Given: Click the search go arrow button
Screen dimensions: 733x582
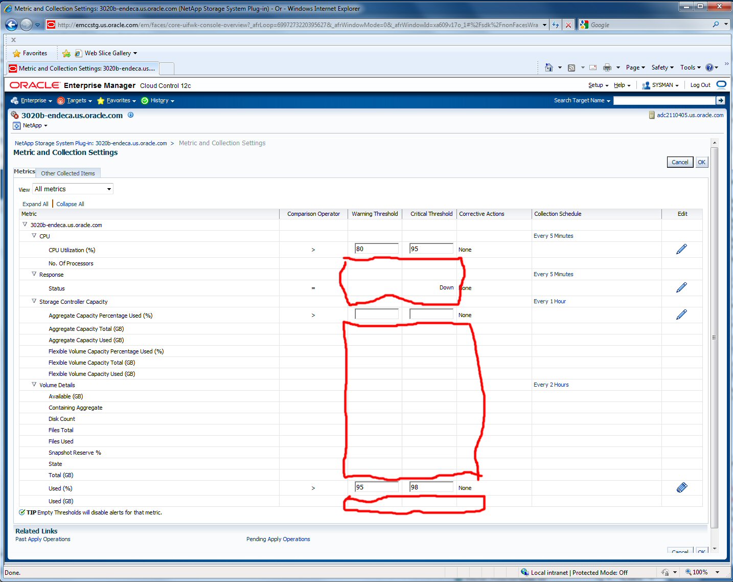Looking at the screenshot, I should coord(720,101).
